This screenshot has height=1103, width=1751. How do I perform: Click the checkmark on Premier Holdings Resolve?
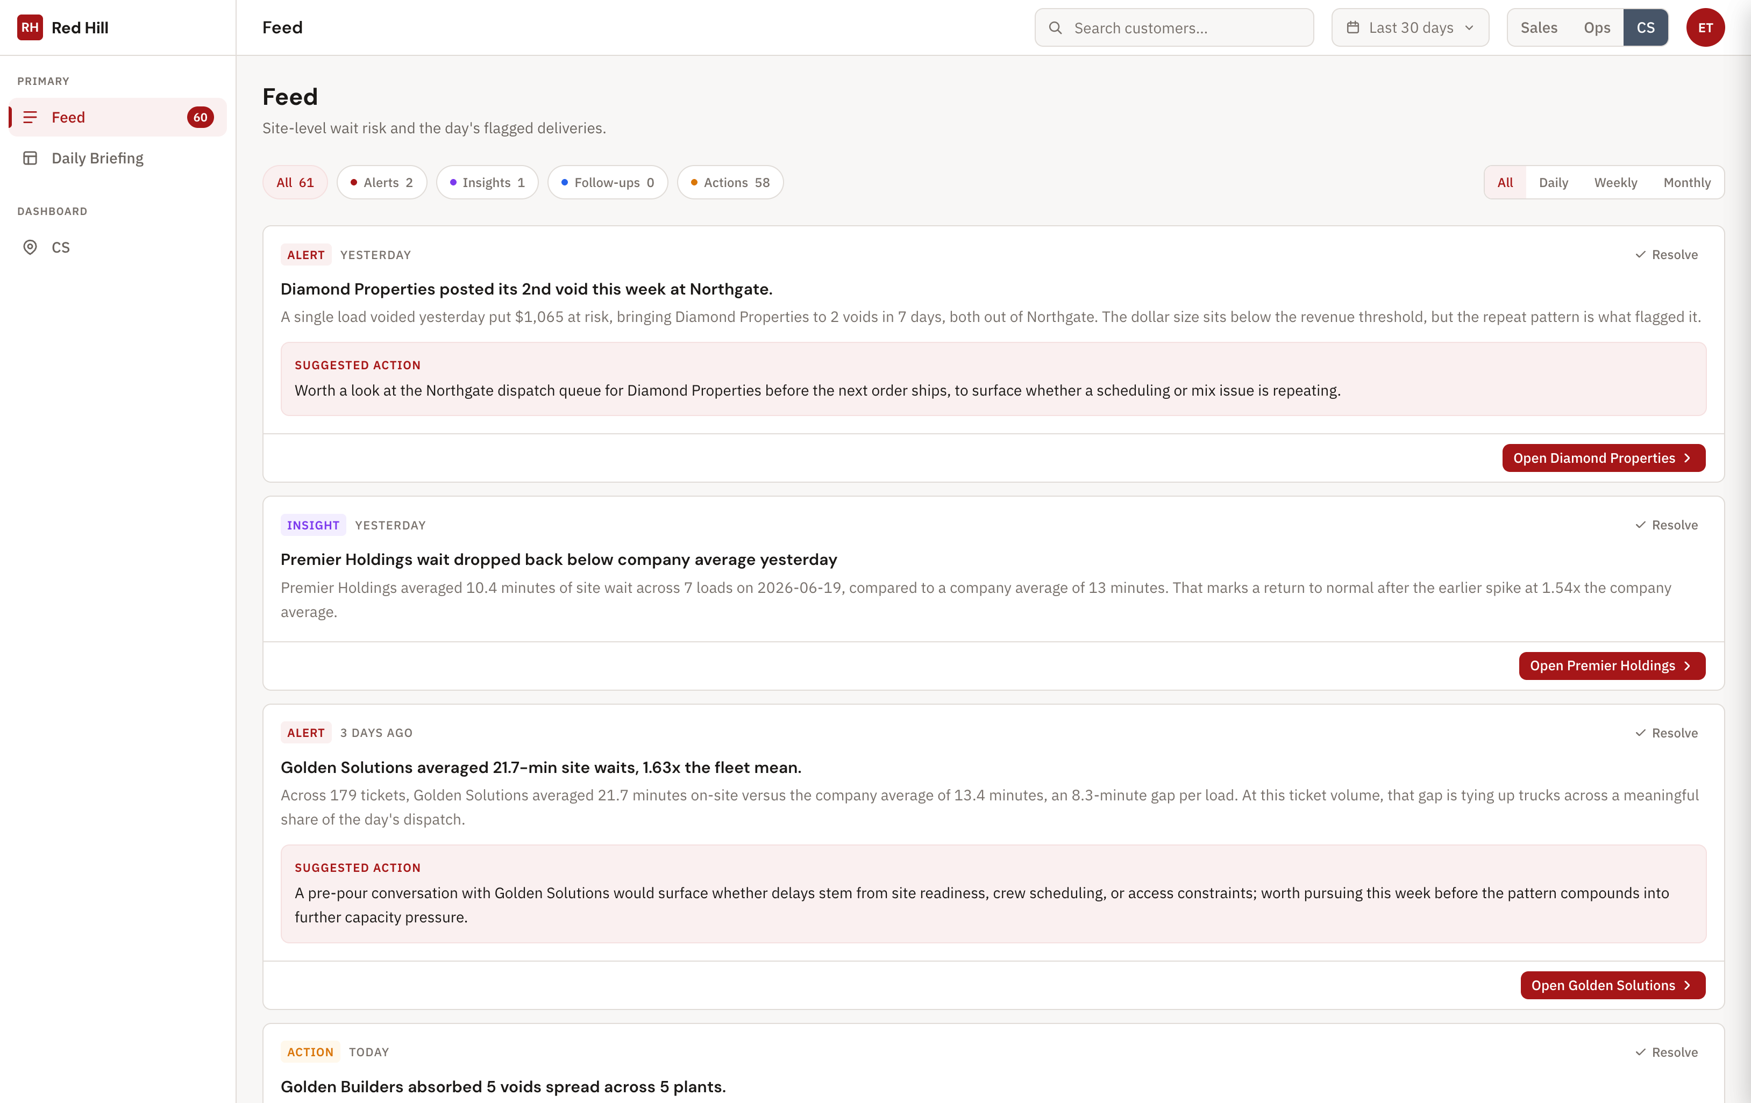click(1640, 525)
